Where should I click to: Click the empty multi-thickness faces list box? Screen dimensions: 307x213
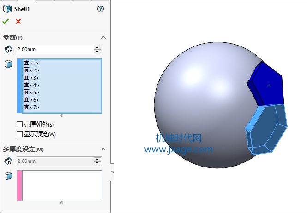click(x=62, y=185)
